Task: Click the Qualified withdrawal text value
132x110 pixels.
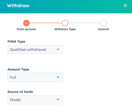Action: (28, 50)
